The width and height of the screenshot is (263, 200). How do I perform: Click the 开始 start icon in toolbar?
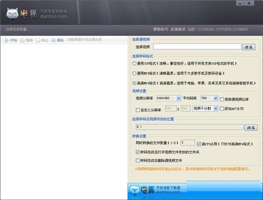(x=7, y=40)
